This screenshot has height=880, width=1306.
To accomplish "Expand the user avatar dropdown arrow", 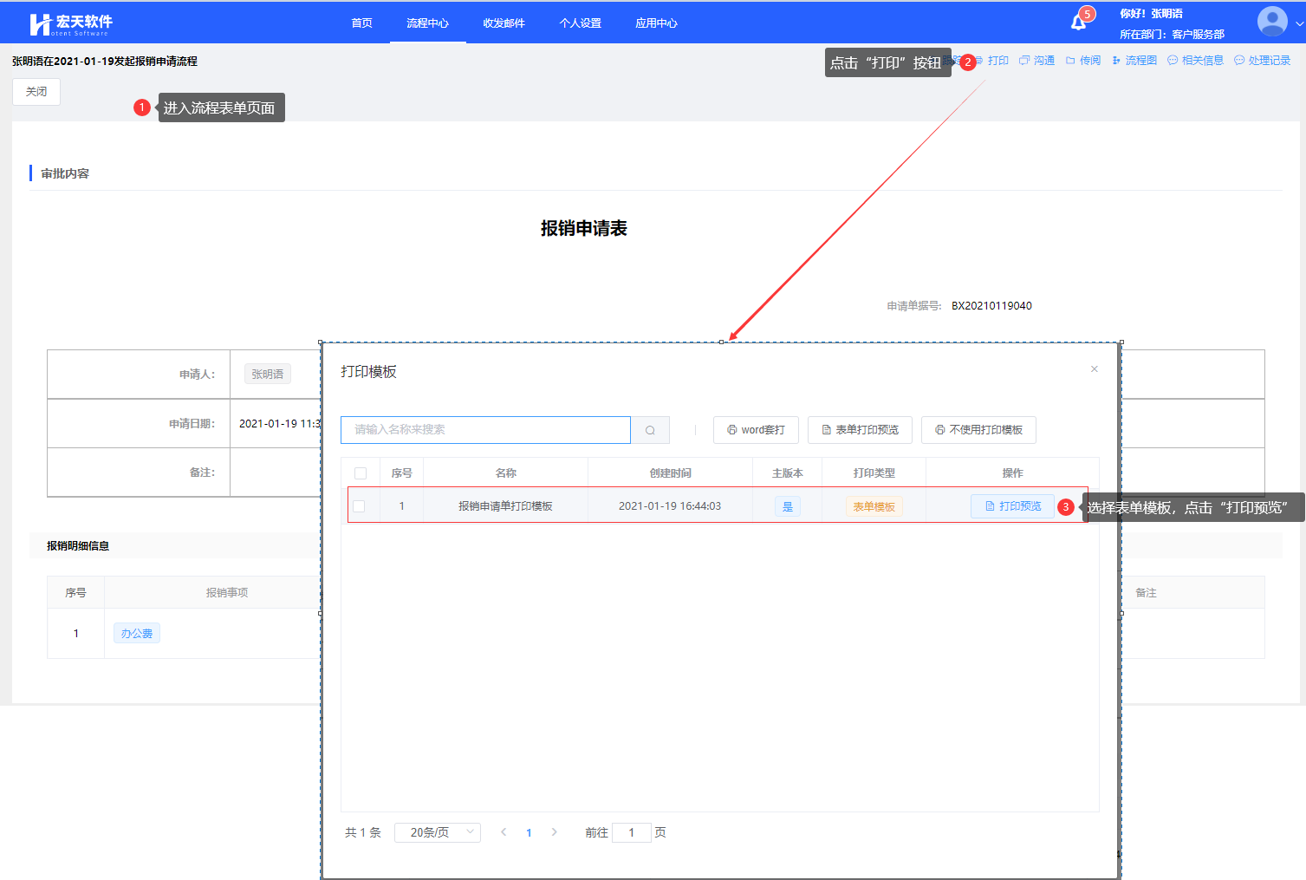I will point(1298,23).
